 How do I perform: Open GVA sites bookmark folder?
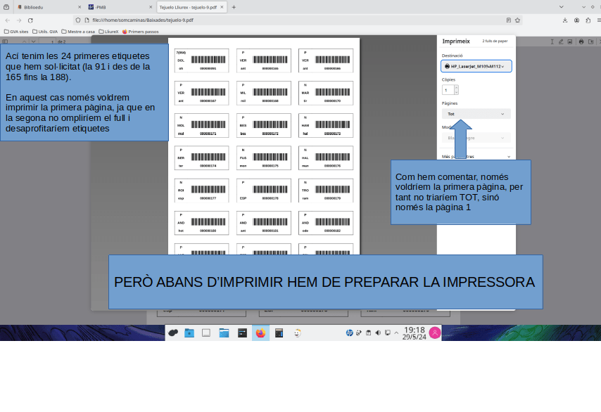[16, 32]
